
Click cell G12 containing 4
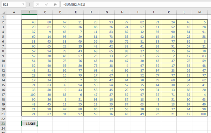[x=107, y=70]
